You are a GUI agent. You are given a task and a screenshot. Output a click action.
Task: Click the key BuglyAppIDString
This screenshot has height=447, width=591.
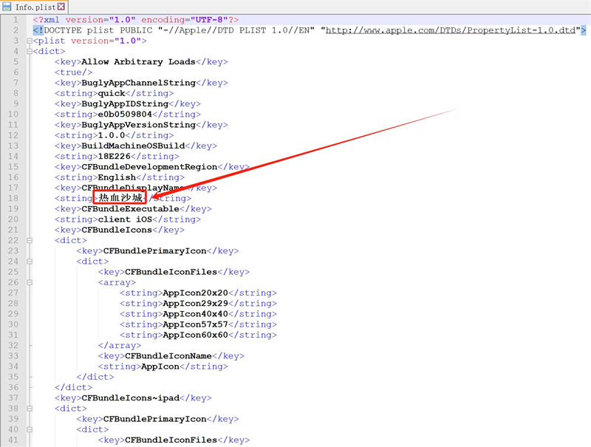tap(125, 103)
